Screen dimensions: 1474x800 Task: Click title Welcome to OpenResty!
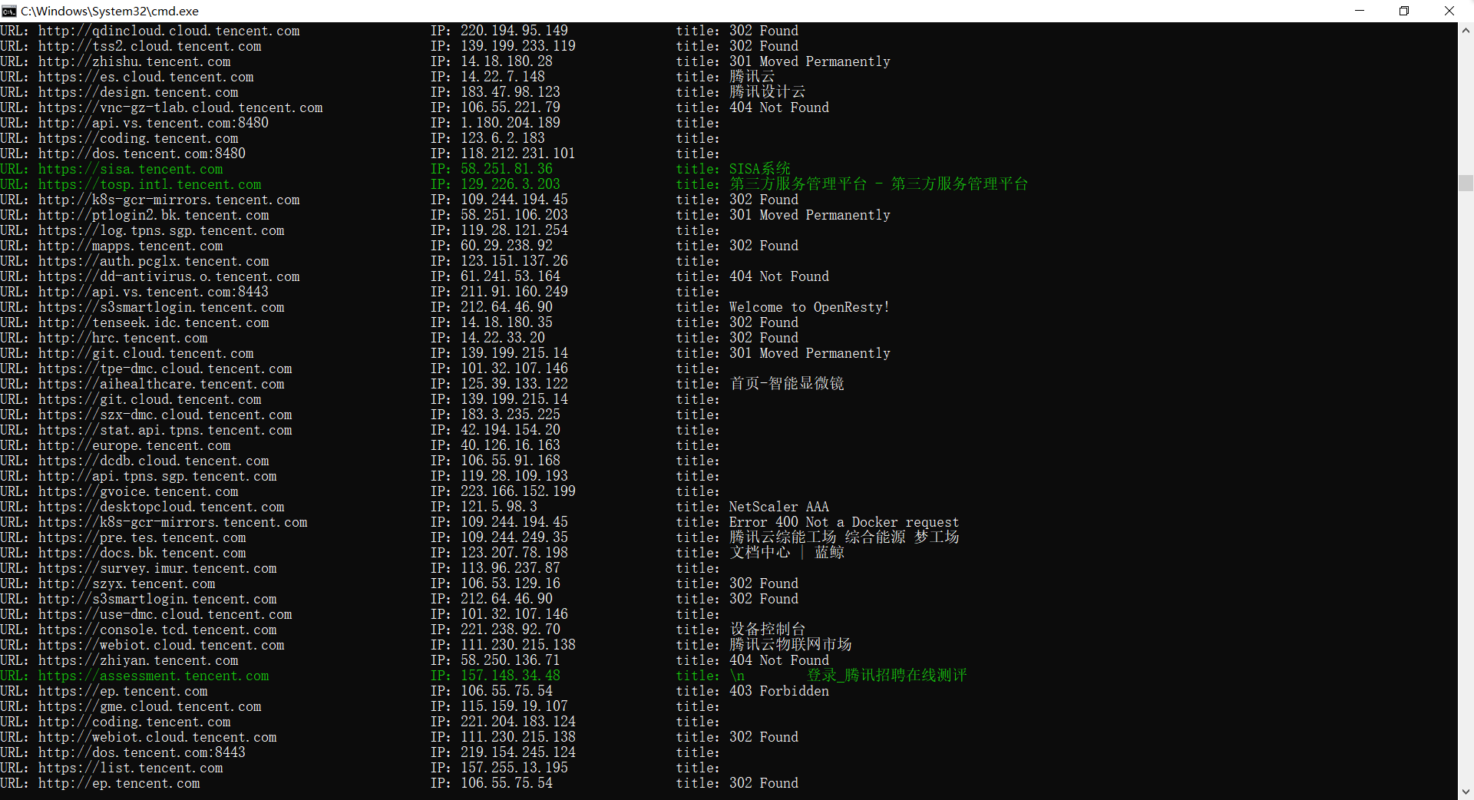810,307
